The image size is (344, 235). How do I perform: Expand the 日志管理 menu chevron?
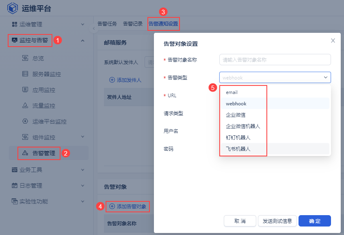click(x=83, y=186)
